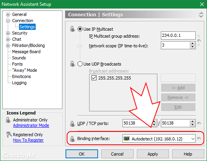Select the Connection tree item label
Screen dimensions: 207x161
[x=22, y=21]
